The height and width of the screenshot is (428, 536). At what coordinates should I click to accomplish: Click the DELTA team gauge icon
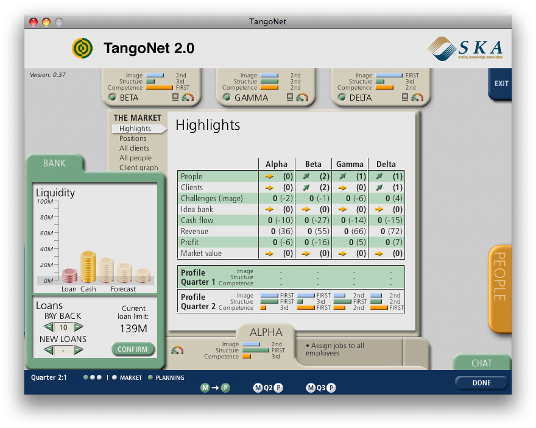pos(416,97)
